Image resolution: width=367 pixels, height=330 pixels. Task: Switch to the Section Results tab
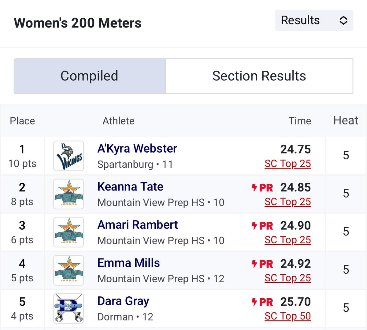259,76
